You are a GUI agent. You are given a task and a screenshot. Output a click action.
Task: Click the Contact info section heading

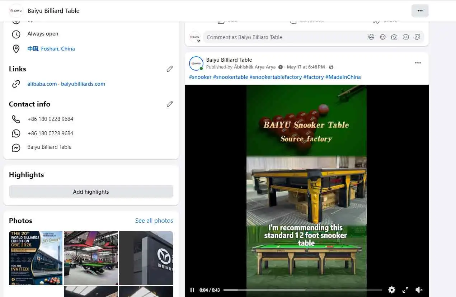click(x=29, y=104)
